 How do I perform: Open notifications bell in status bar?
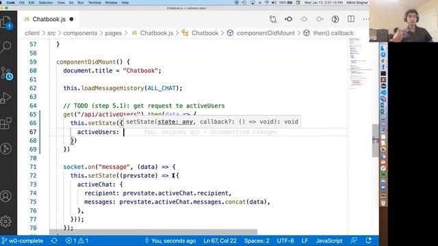tap(368, 241)
